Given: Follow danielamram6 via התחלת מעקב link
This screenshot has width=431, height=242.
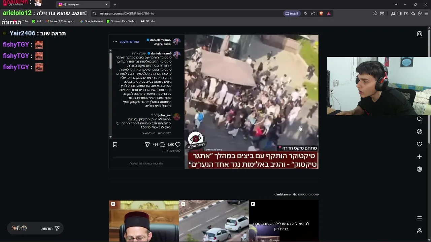Looking at the screenshot, I should click(129, 42).
